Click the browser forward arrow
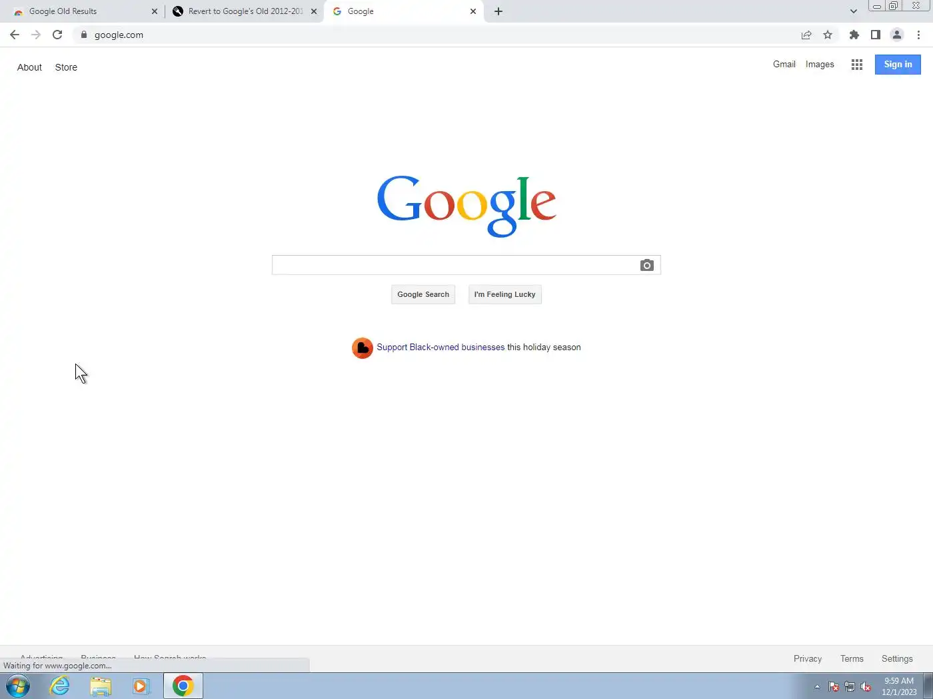Image resolution: width=933 pixels, height=699 pixels. point(36,35)
